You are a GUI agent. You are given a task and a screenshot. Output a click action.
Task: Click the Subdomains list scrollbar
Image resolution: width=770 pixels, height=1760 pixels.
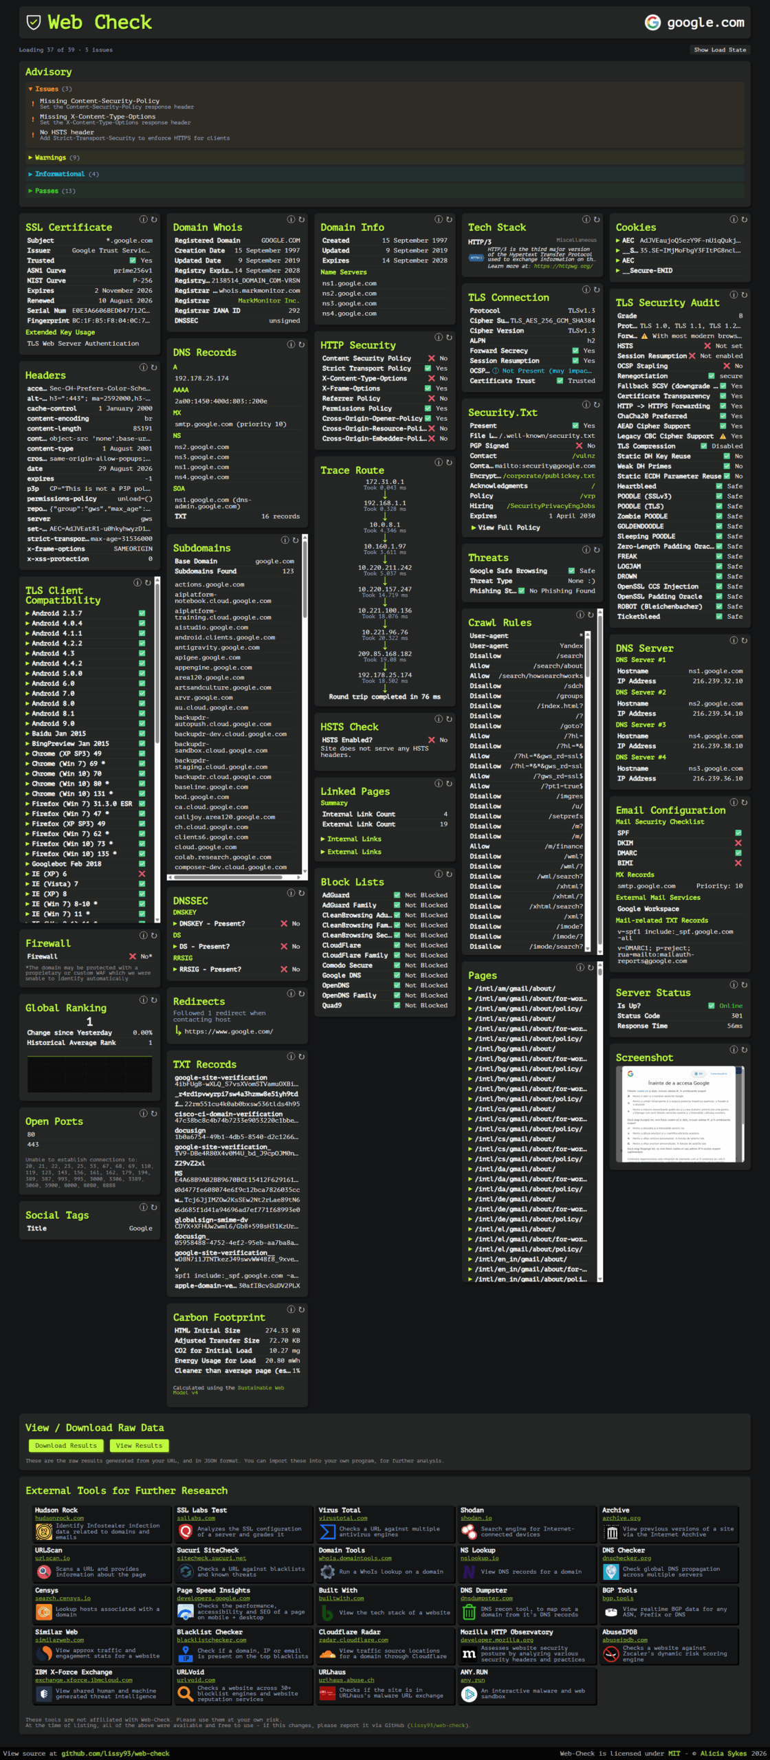305,705
